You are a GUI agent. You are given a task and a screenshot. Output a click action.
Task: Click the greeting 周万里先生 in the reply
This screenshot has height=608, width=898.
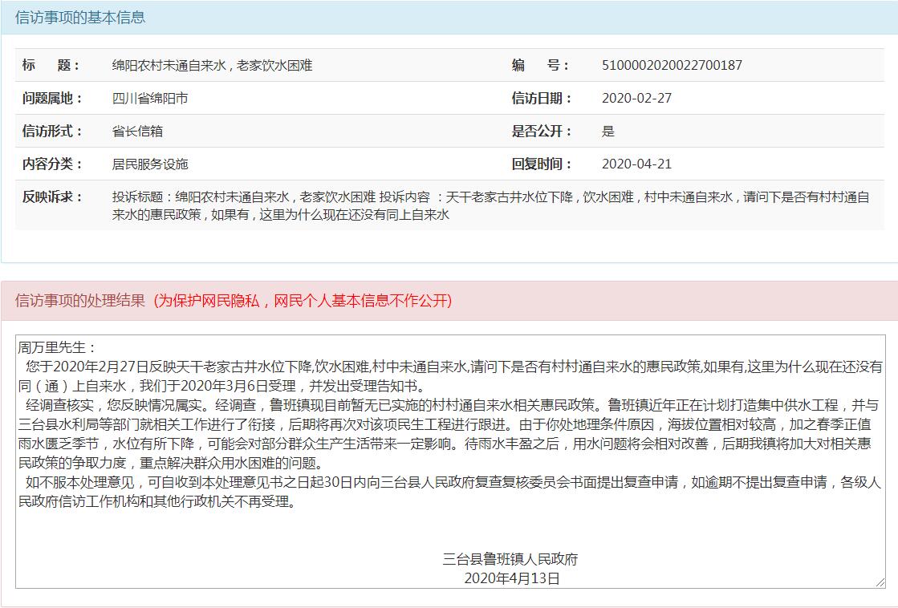(57, 347)
